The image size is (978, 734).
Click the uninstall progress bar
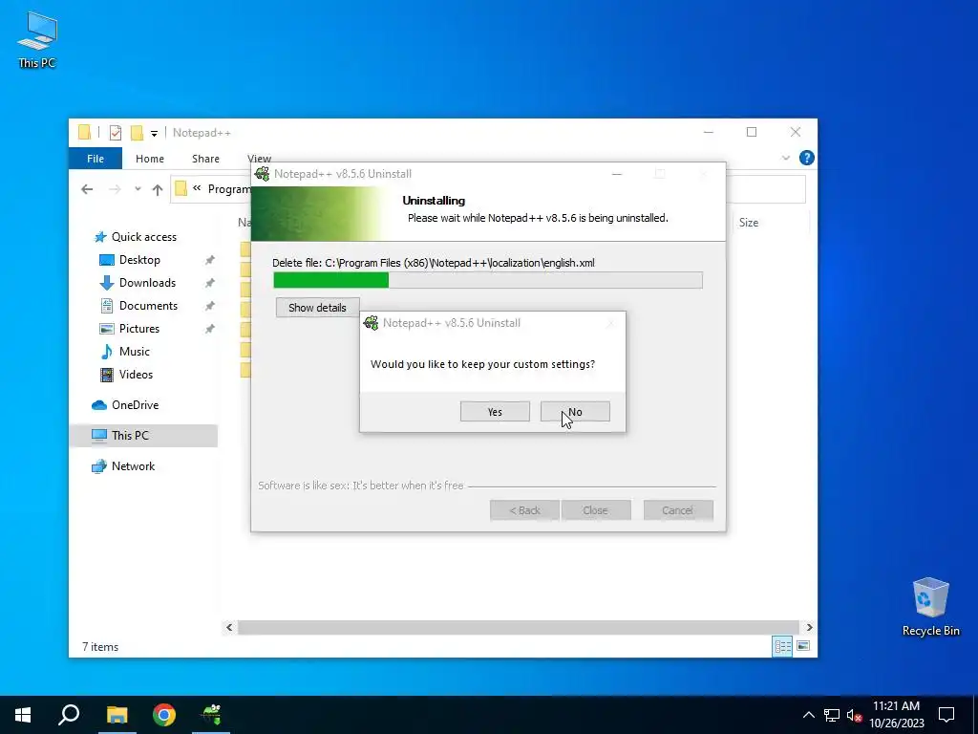point(488,280)
